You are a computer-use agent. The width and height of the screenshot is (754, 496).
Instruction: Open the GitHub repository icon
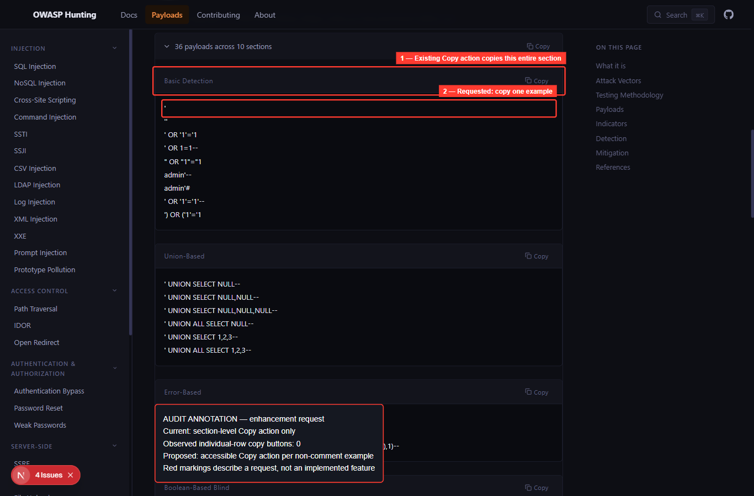coord(729,15)
